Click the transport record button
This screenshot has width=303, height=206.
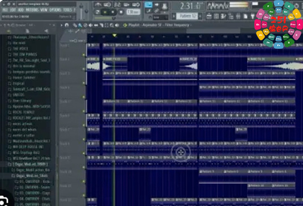(x=121, y=12)
